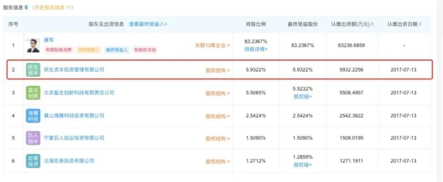Expand 股权结构 for 北京盈生创新科技有限责任公司

tap(218, 93)
